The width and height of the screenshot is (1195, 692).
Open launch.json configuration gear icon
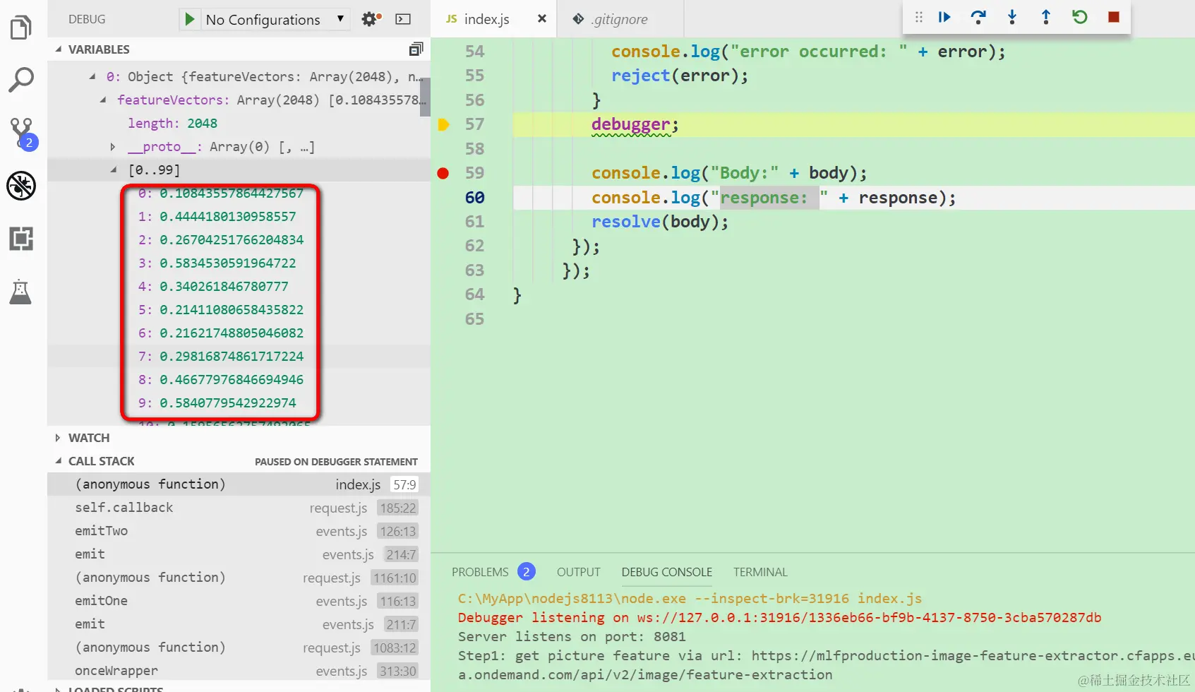point(371,19)
